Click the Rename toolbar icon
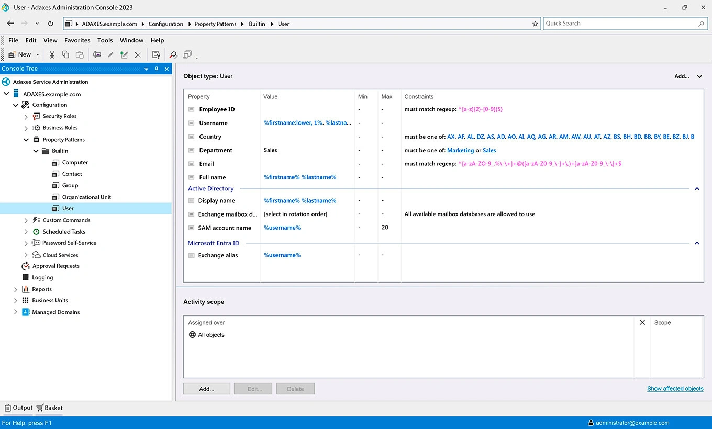This screenshot has height=429, width=712. [97, 54]
